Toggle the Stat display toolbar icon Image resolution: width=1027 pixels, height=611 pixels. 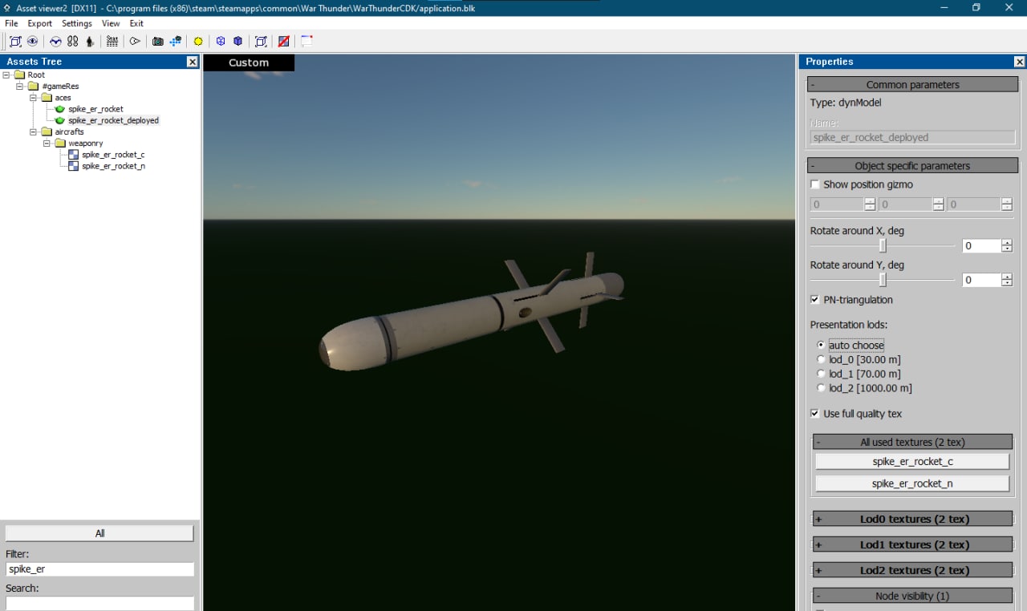tap(112, 41)
